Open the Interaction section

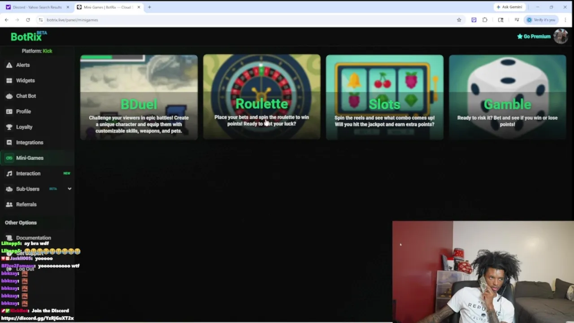[x=28, y=173]
